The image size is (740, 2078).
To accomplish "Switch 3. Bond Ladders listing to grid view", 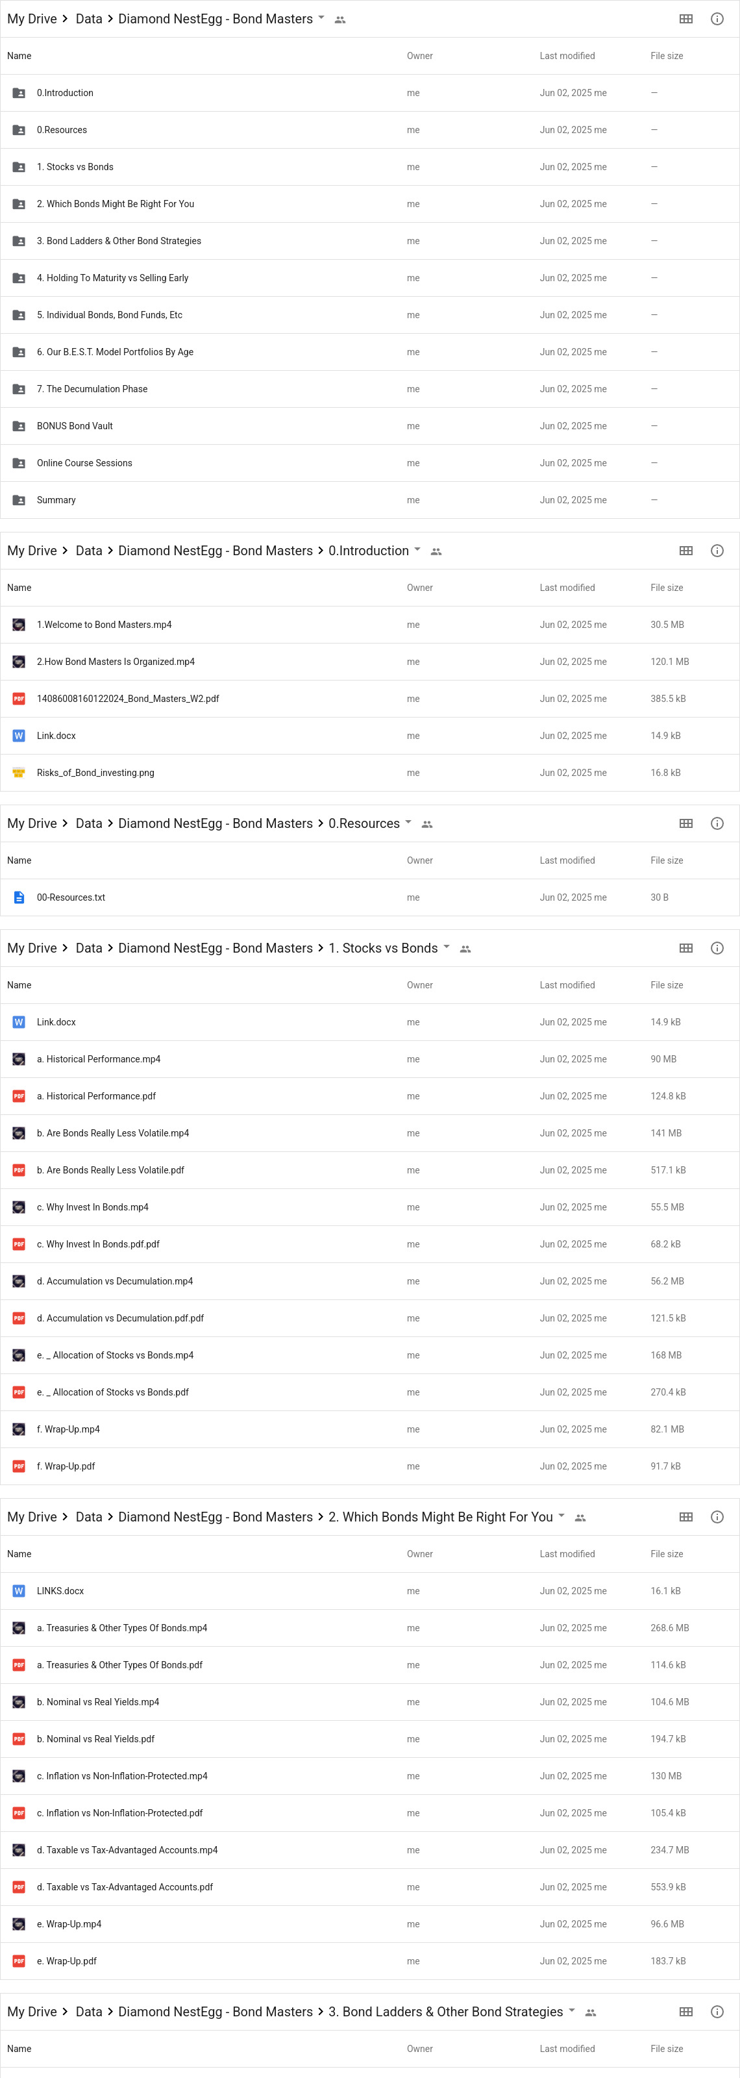I will pos(686,2012).
